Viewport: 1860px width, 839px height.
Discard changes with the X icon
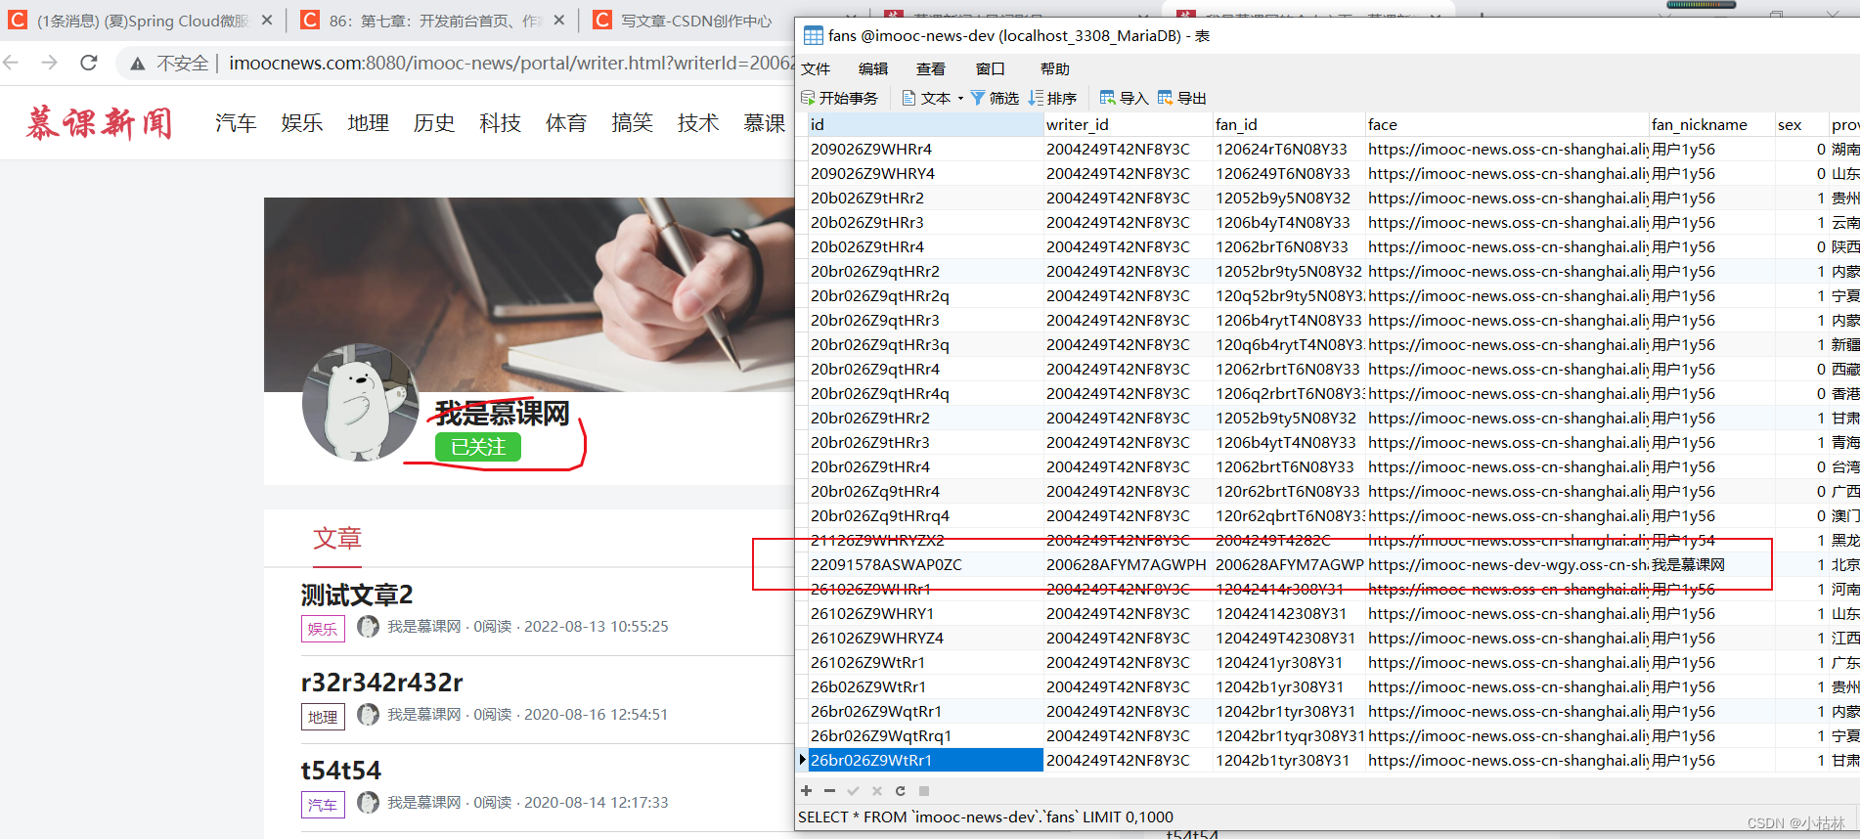[876, 790]
